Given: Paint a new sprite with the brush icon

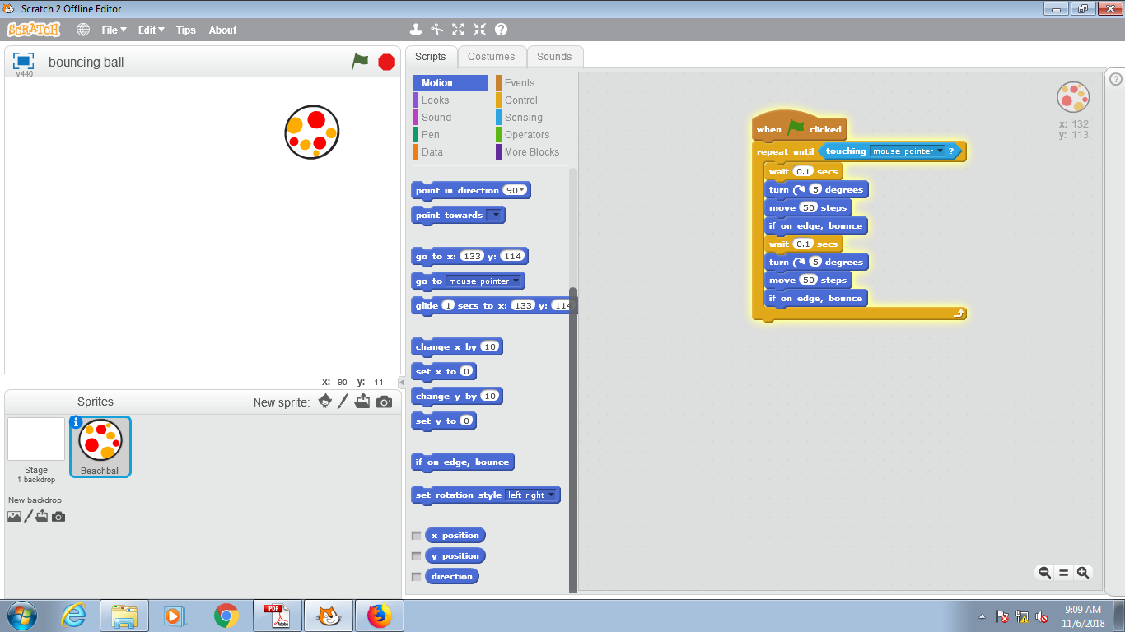Looking at the screenshot, I should click(343, 402).
